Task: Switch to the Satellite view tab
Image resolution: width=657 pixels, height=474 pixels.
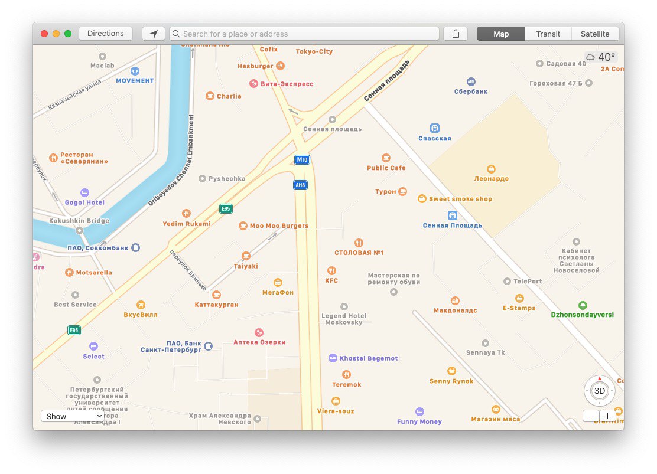Action: click(x=595, y=34)
